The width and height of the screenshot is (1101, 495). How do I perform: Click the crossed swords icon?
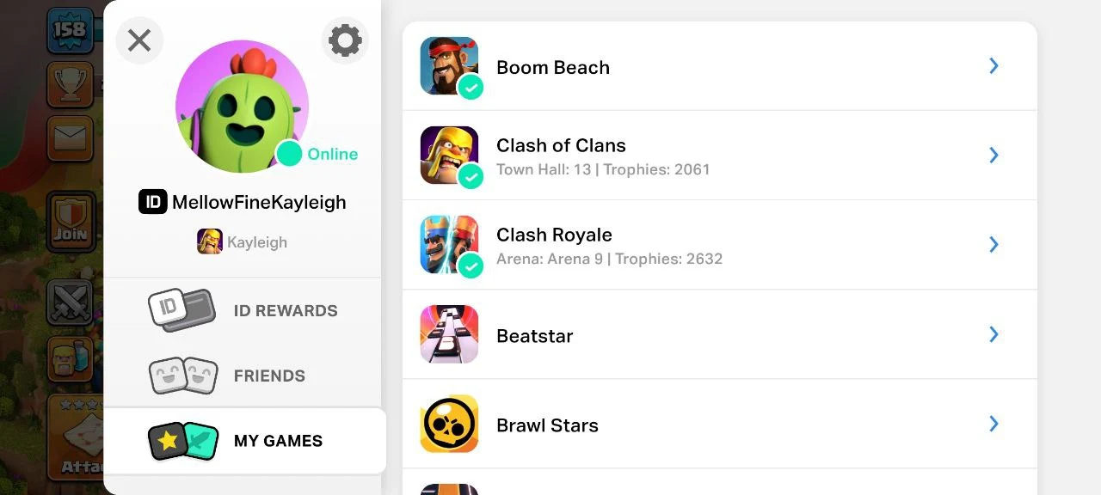point(70,302)
